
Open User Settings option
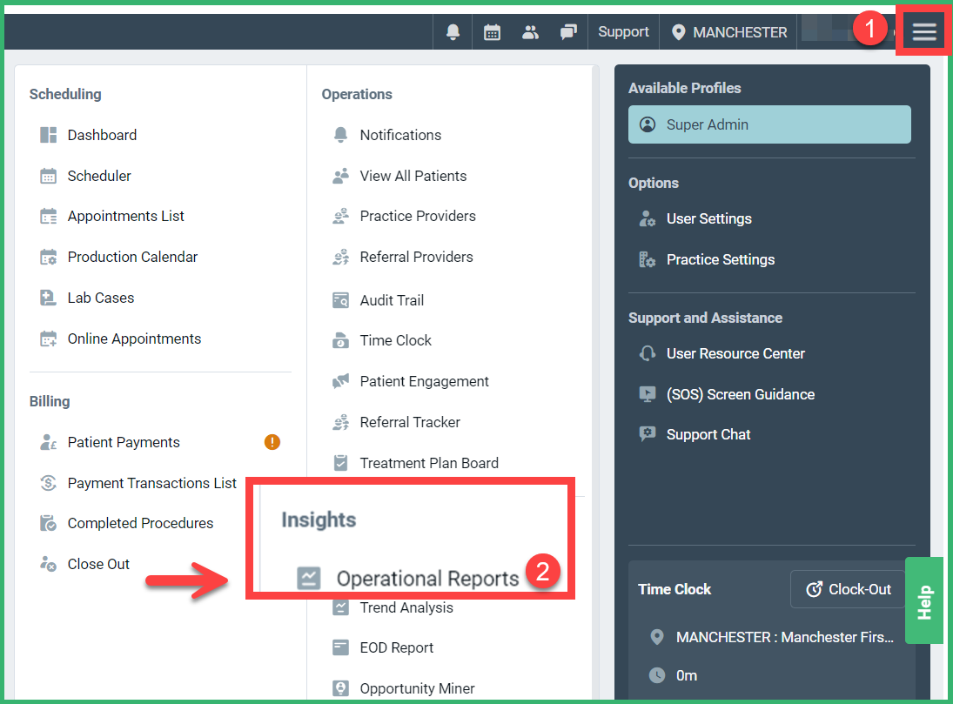point(708,218)
